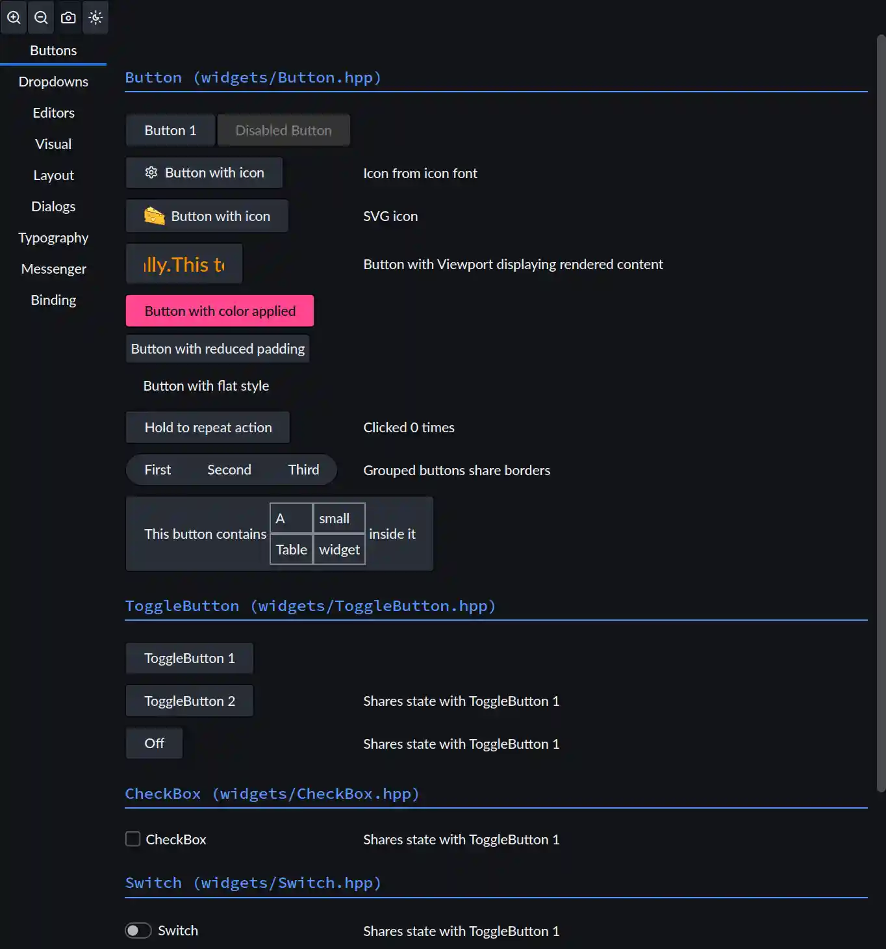The width and height of the screenshot is (886, 949).
Task: Toggle the ToggleButton 1 button
Action: coord(189,658)
